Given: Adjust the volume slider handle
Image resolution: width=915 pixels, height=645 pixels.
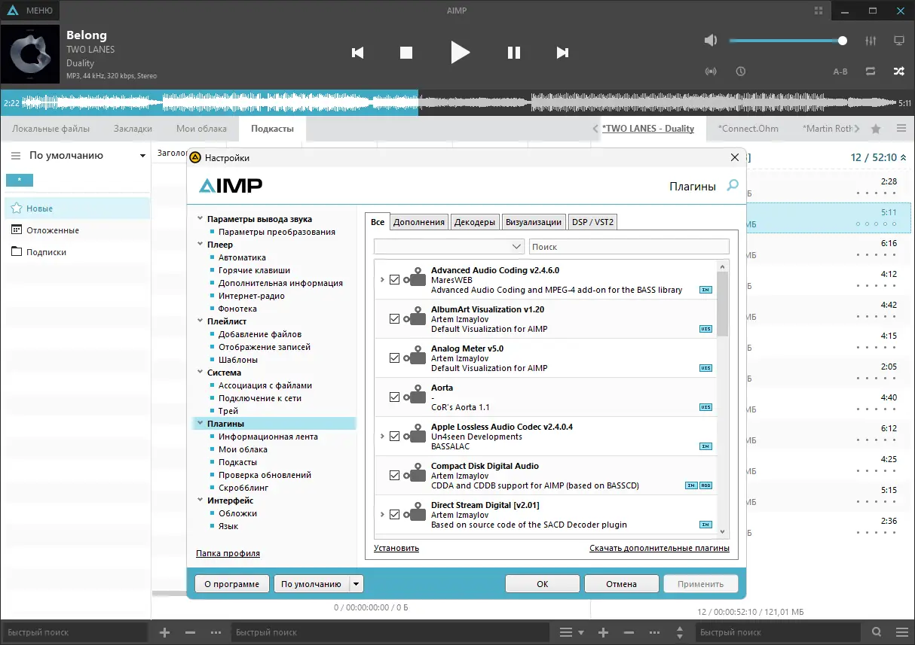Looking at the screenshot, I should 843,41.
